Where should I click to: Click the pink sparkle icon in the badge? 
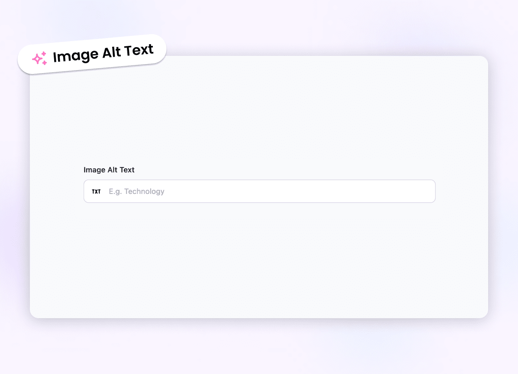40,58
